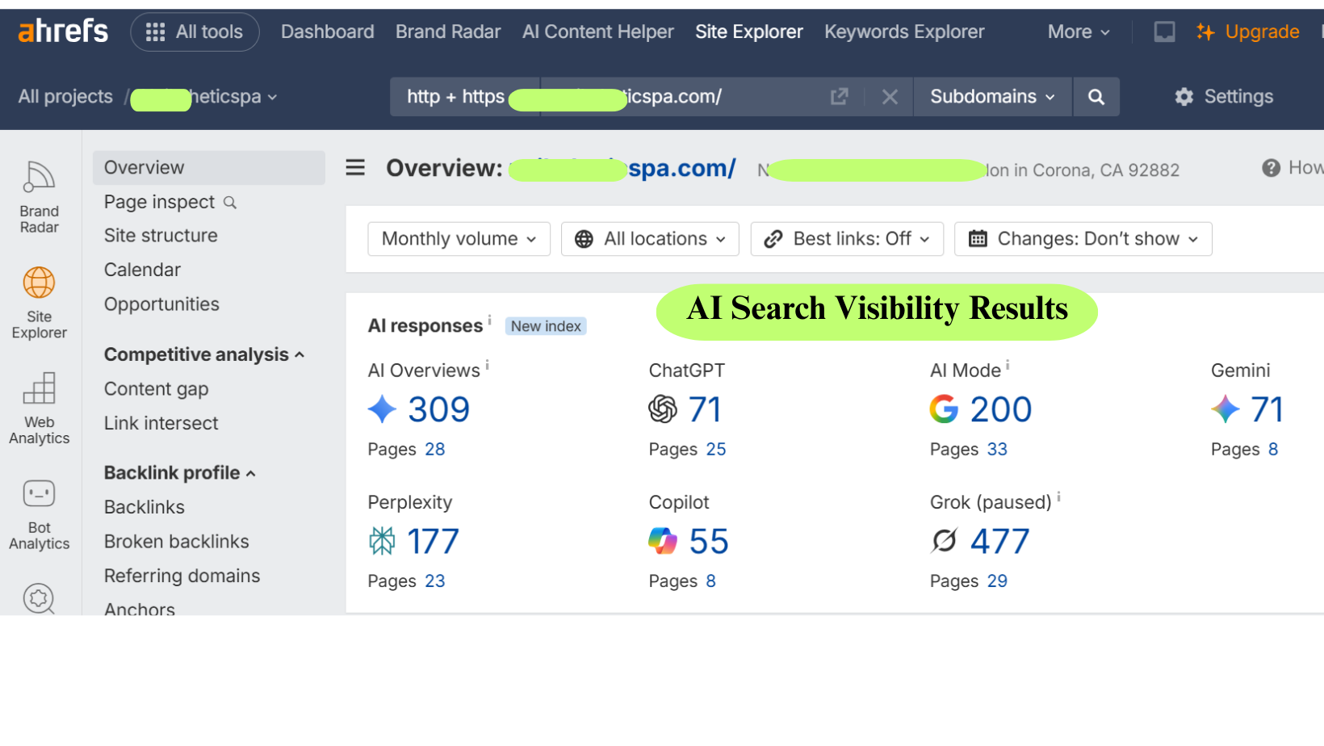
Task: Click the Copilot count 55
Action: [709, 542]
